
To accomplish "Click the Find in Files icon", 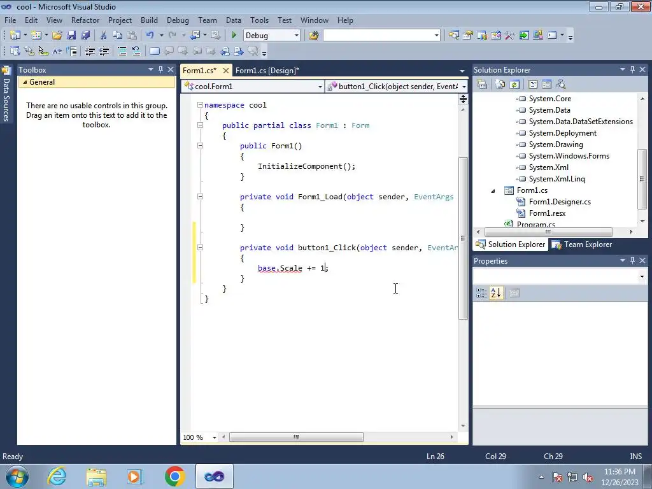I will point(313,36).
